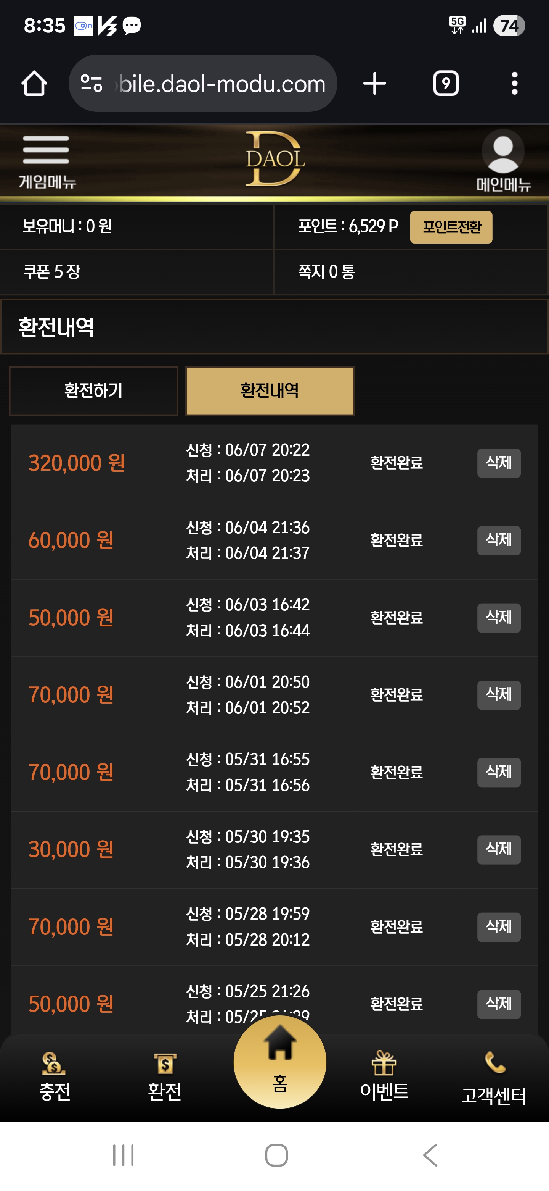Open browser three-dot overflow menu
This screenshot has height=1191, width=549.
pyautogui.click(x=514, y=83)
